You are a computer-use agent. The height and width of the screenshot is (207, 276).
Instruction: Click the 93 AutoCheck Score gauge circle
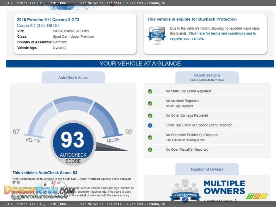tap(73, 143)
